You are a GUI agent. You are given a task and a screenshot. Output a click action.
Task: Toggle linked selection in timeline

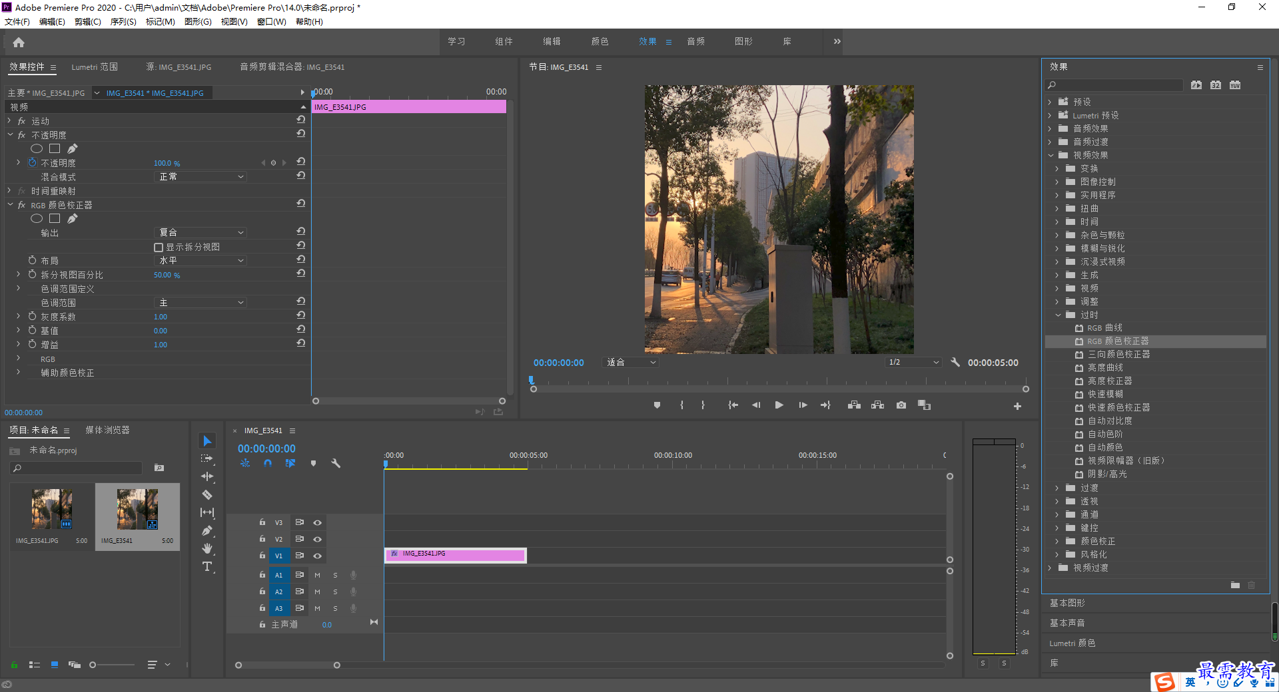click(290, 463)
